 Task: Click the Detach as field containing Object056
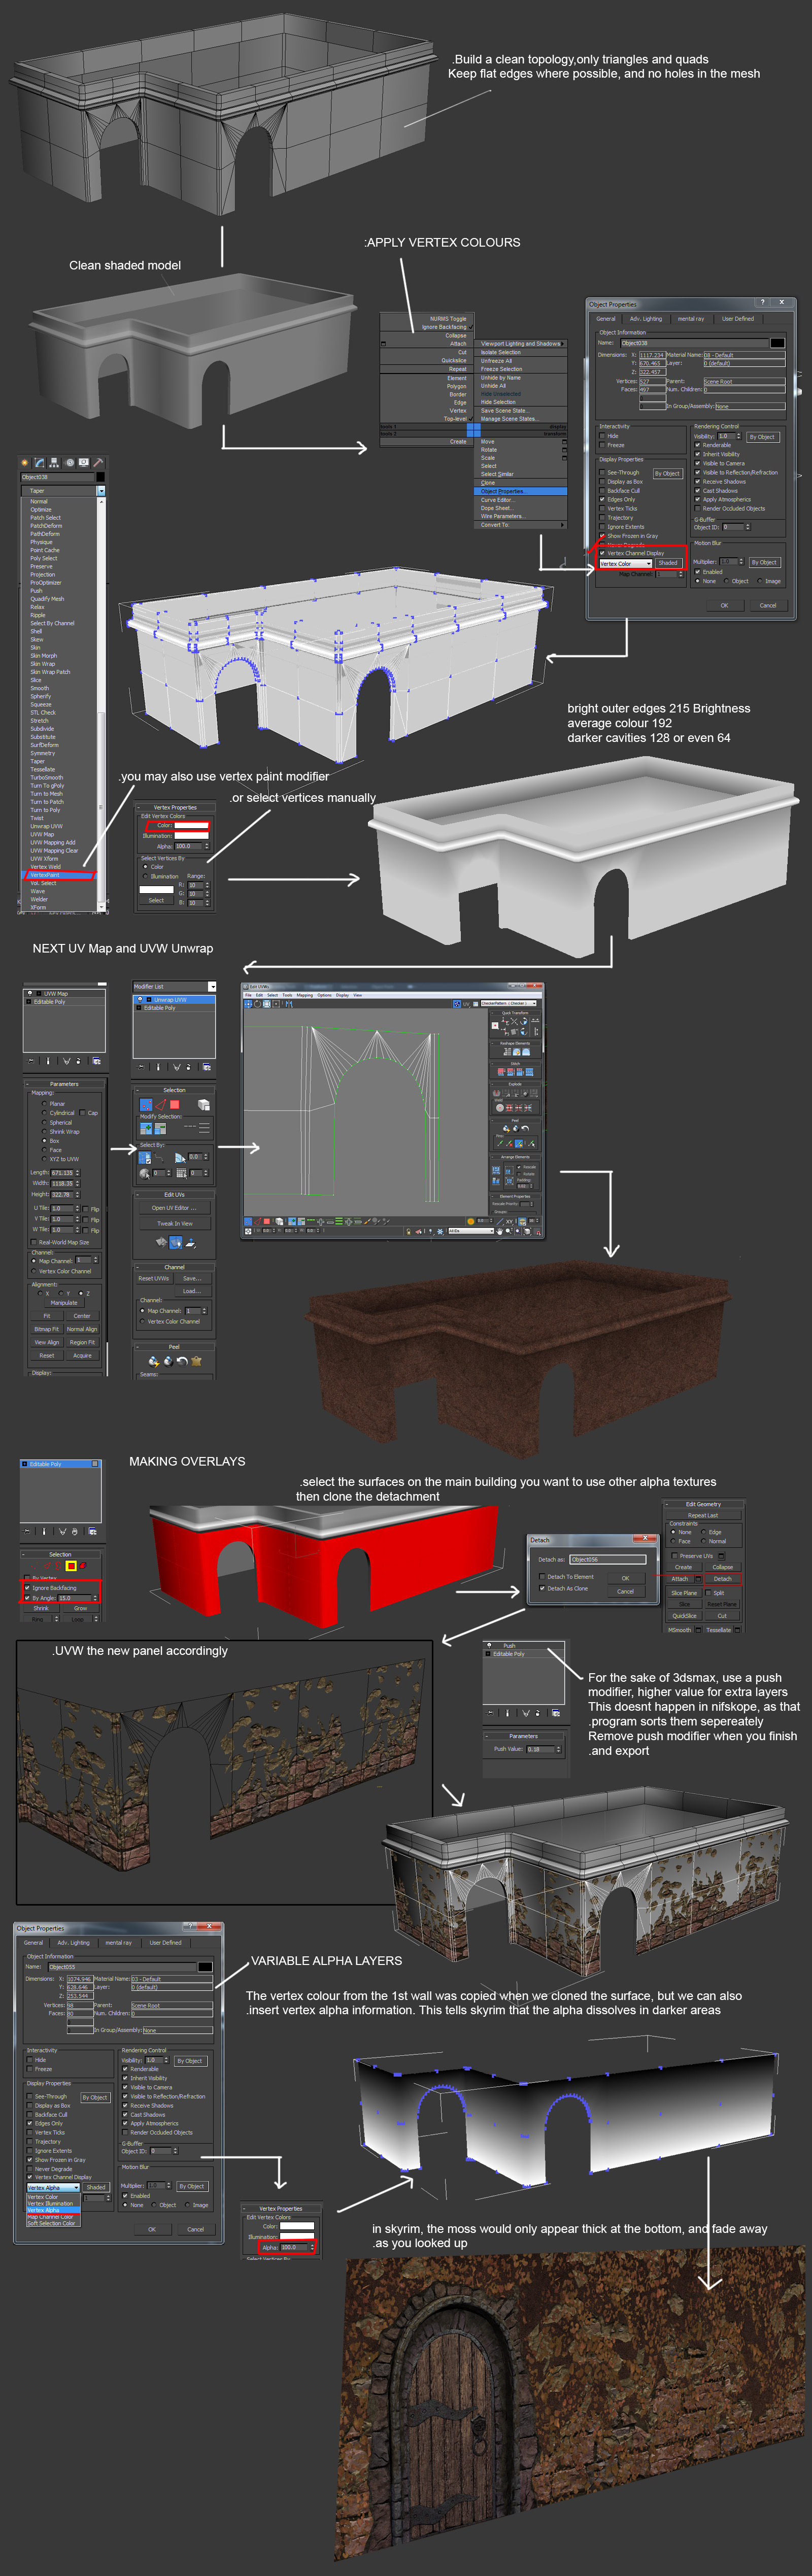click(x=608, y=1560)
